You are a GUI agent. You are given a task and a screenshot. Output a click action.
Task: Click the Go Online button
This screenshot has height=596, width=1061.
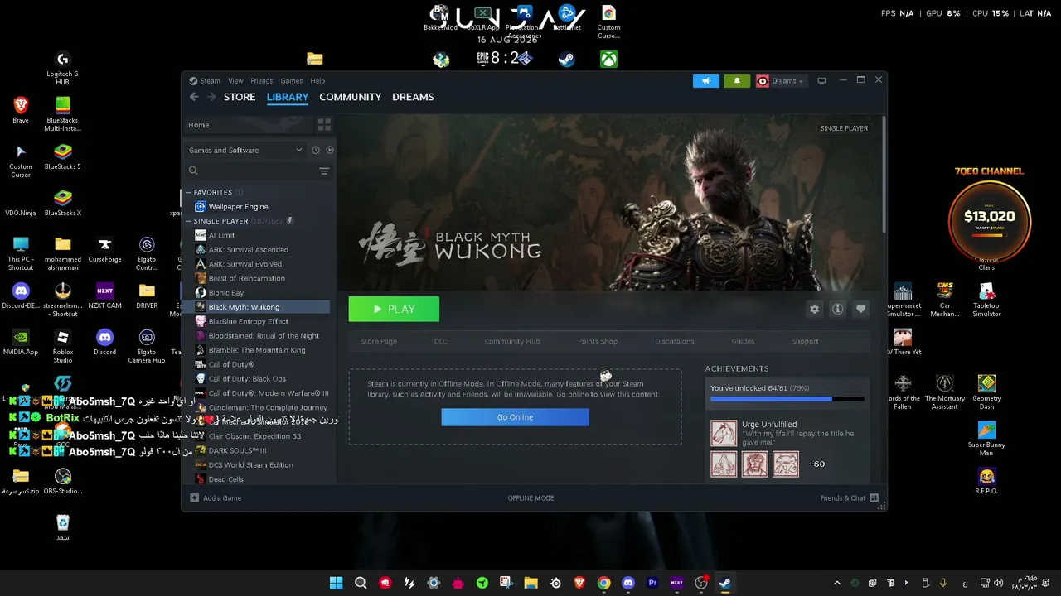[515, 417]
